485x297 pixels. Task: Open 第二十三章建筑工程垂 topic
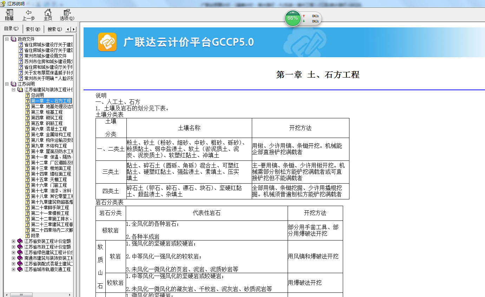(52, 224)
